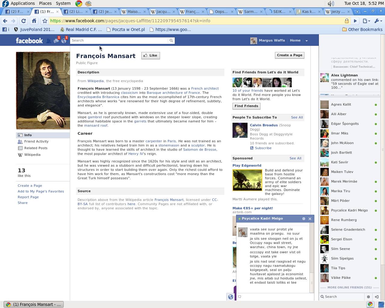Open the friend requests icon
Viewport: 385px width, 308px height.
49,41
